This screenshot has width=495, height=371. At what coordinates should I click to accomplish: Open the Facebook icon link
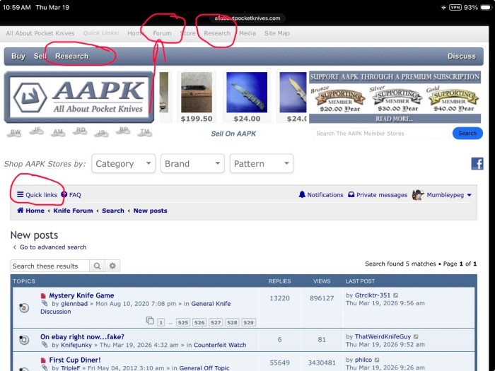(x=477, y=164)
